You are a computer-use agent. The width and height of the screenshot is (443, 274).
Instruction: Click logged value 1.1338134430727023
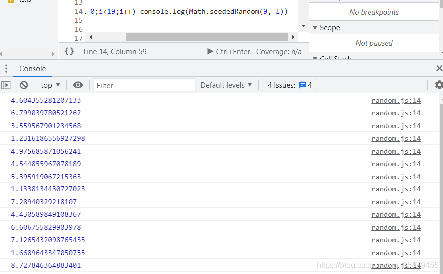[48, 189]
